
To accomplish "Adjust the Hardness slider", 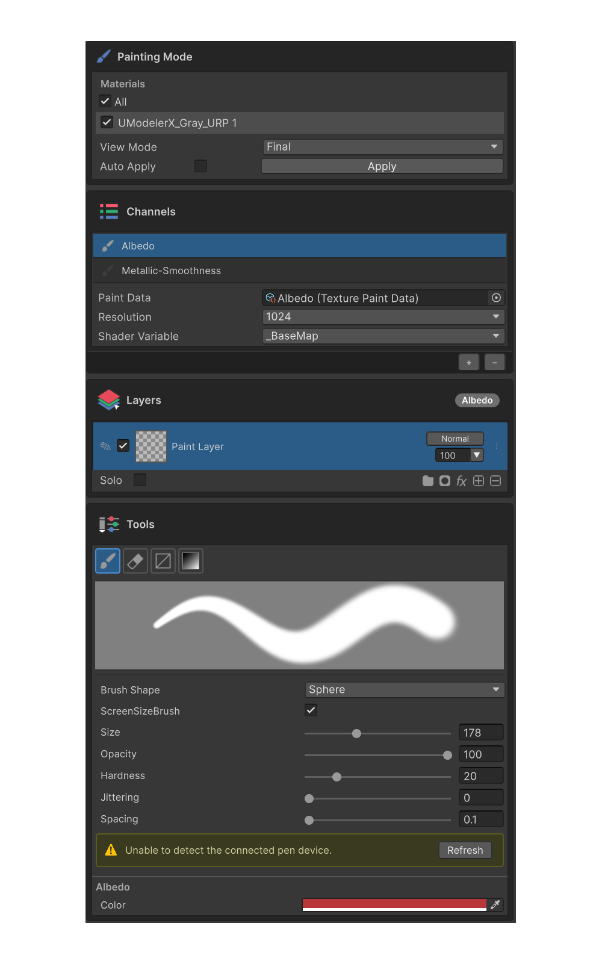I will [x=377, y=777].
